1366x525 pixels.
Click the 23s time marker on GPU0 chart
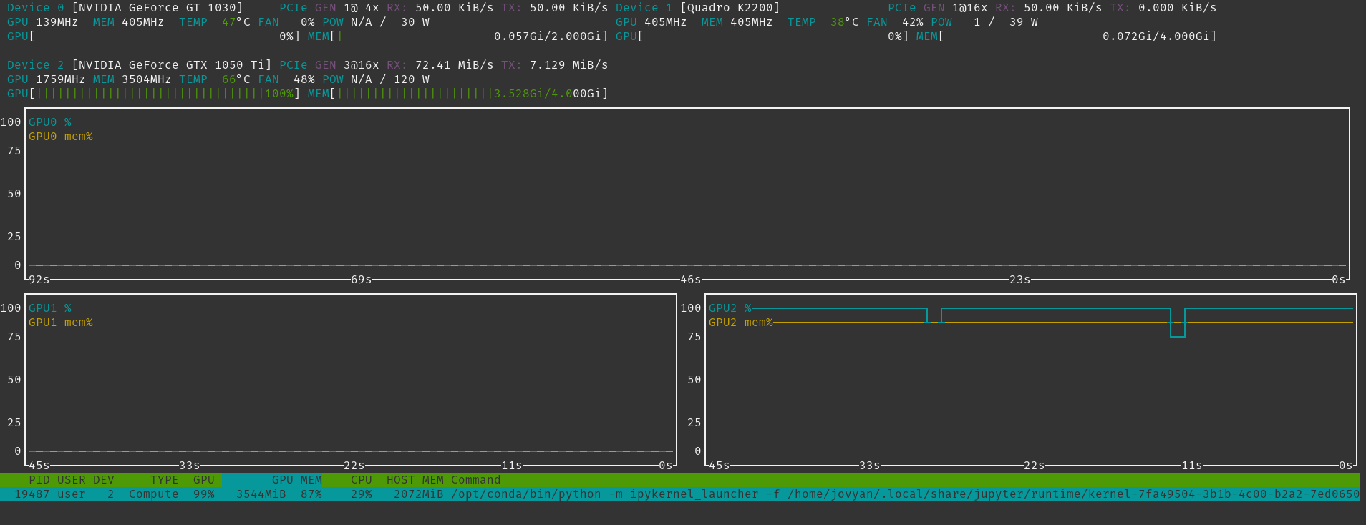click(1020, 280)
